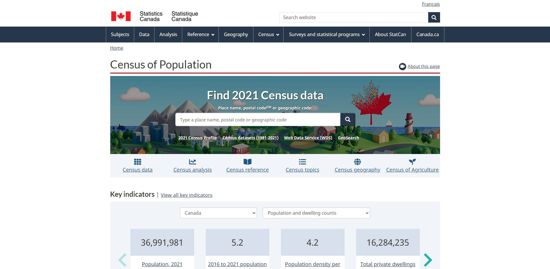The image size is (550, 269).
Task: Click the 4.2 indicator value
Action: click(312, 242)
